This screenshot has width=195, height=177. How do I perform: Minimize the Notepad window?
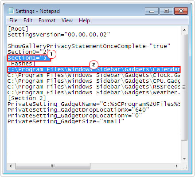152,11
